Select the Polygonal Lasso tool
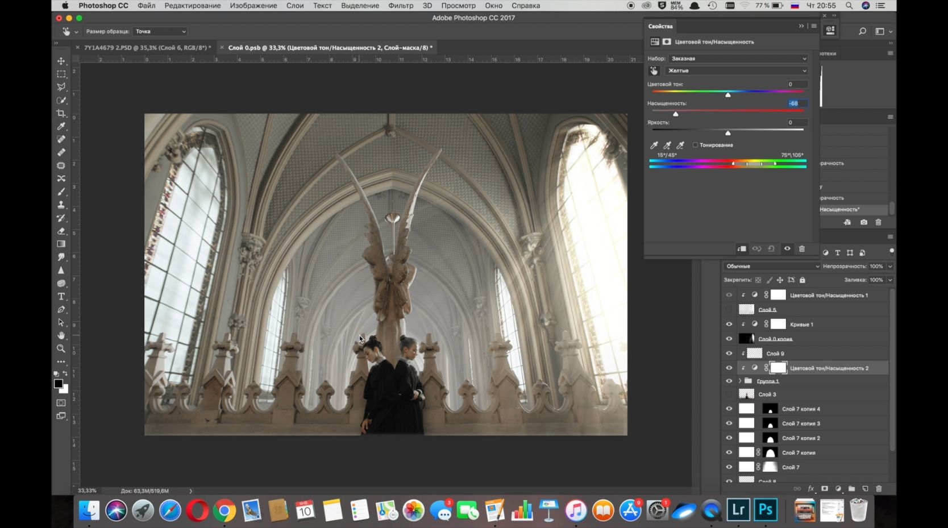The image size is (948, 528). 61,87
